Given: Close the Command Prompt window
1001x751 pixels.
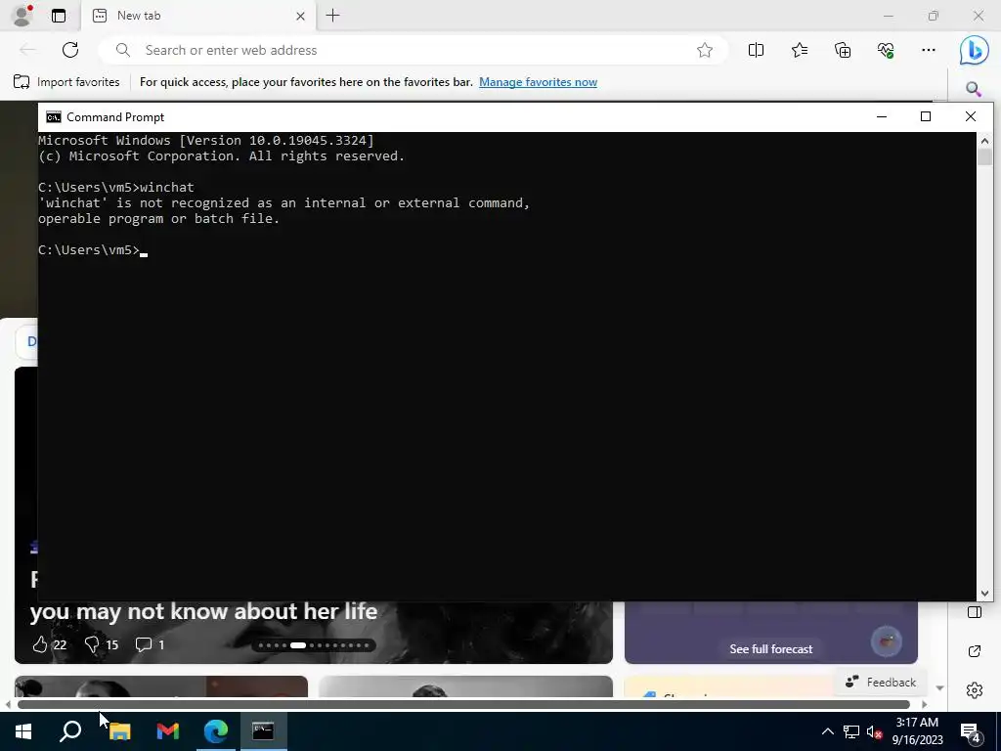Looking at the screenshot, I should point(971,116).
